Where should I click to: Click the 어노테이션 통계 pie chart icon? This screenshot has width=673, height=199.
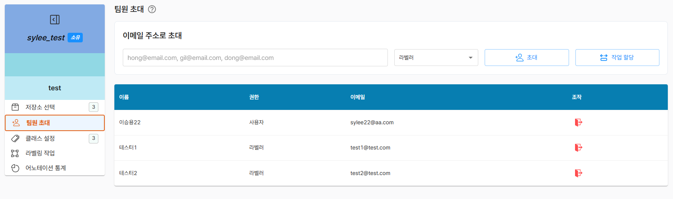tap(15, 168)
